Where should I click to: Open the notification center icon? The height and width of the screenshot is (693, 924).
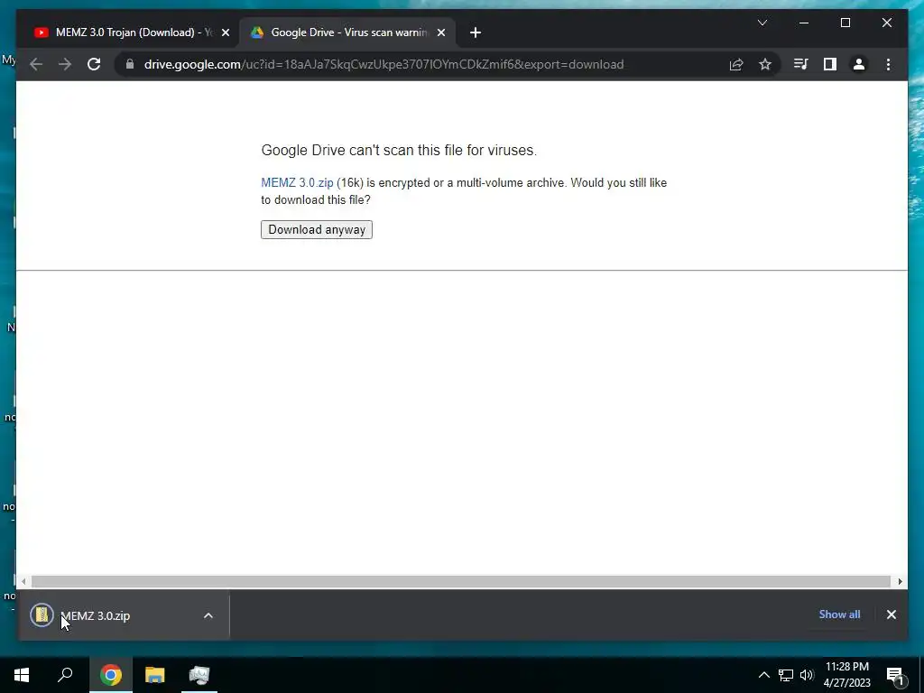896,676
